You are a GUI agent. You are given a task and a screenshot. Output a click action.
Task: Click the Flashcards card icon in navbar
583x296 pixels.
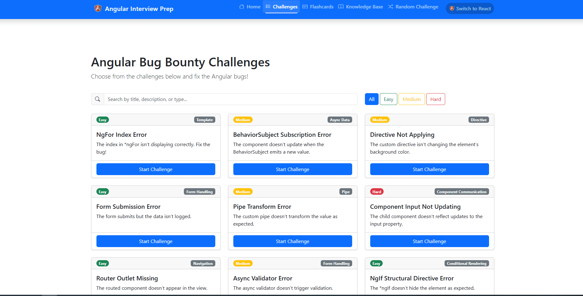[305, 7]
